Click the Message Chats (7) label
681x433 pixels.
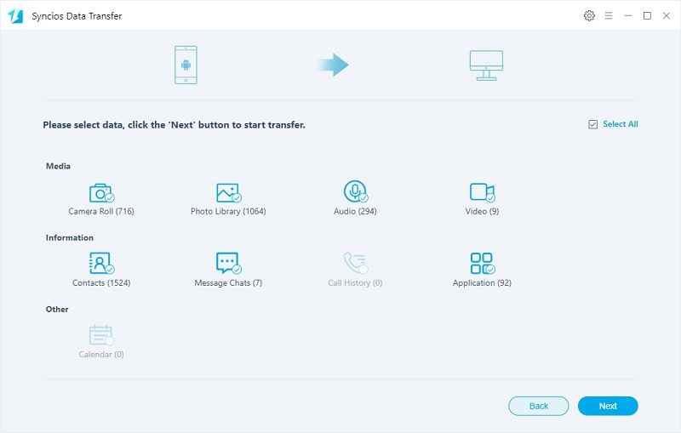228,283
